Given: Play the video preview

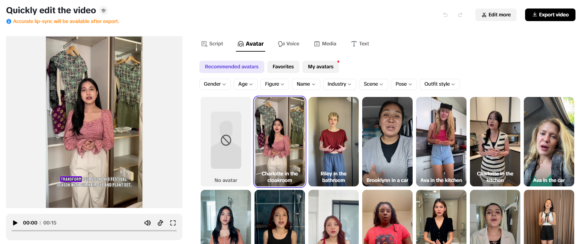Looking at the screenshot, I should [x=15, y=223].
